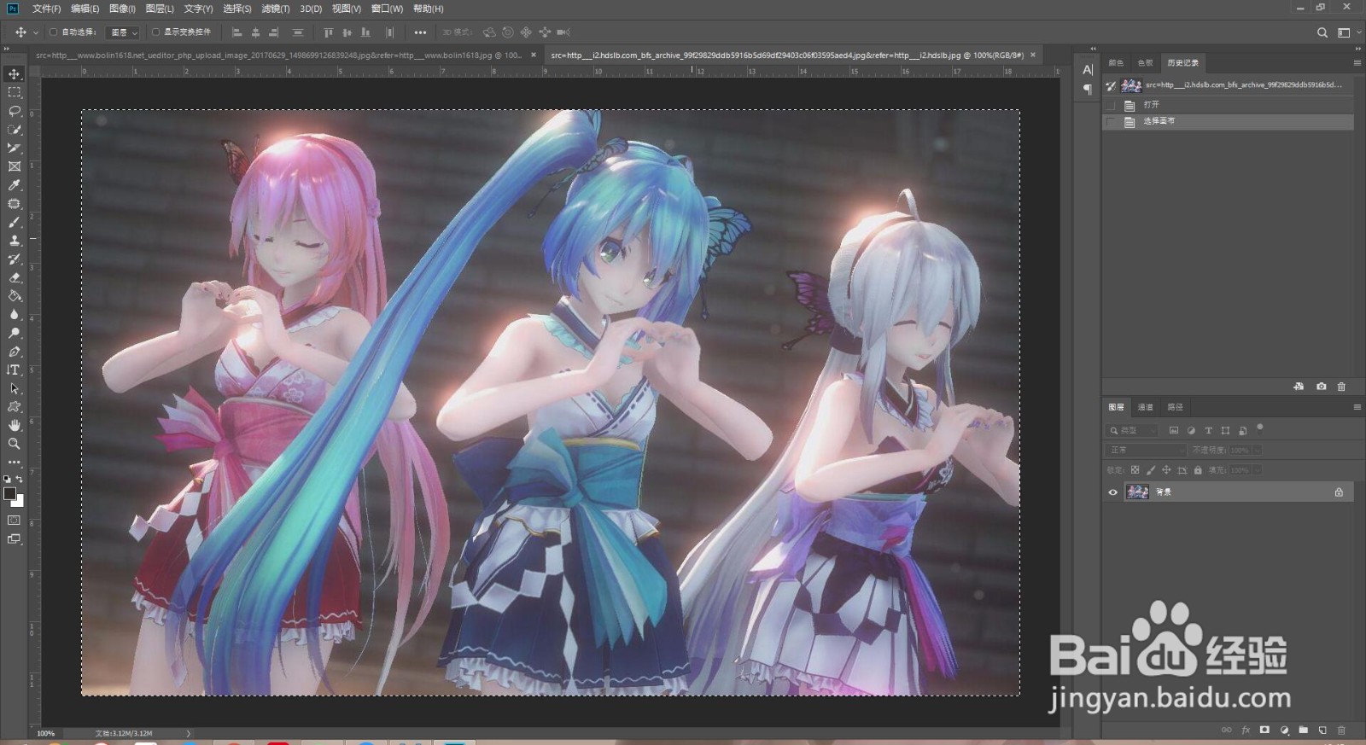This screenshot has width=1366, height=745.
Task: Hide the 背景 layer with the eye icon
Action: point(1112,492)
